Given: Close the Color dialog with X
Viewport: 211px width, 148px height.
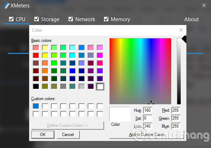Looking at the screenshot, I should tap(181, 30).
